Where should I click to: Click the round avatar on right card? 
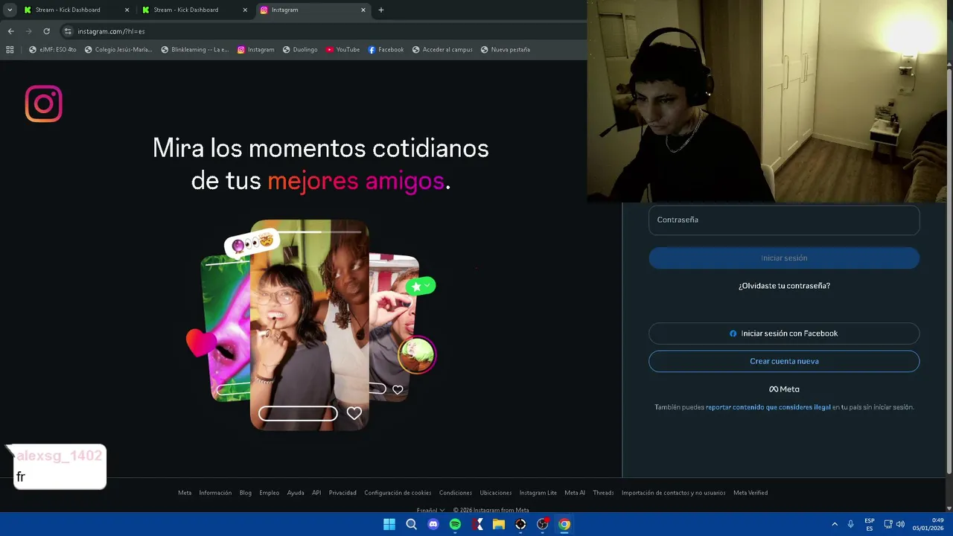(416, 355)
